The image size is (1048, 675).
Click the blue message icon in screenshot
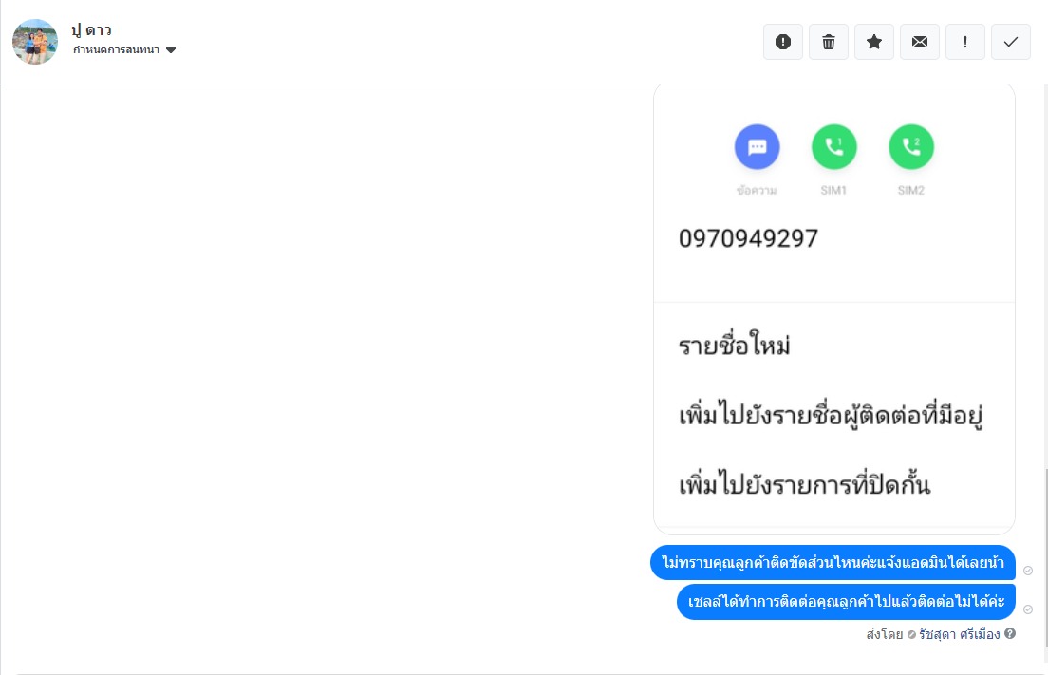[x=758, y=147]
